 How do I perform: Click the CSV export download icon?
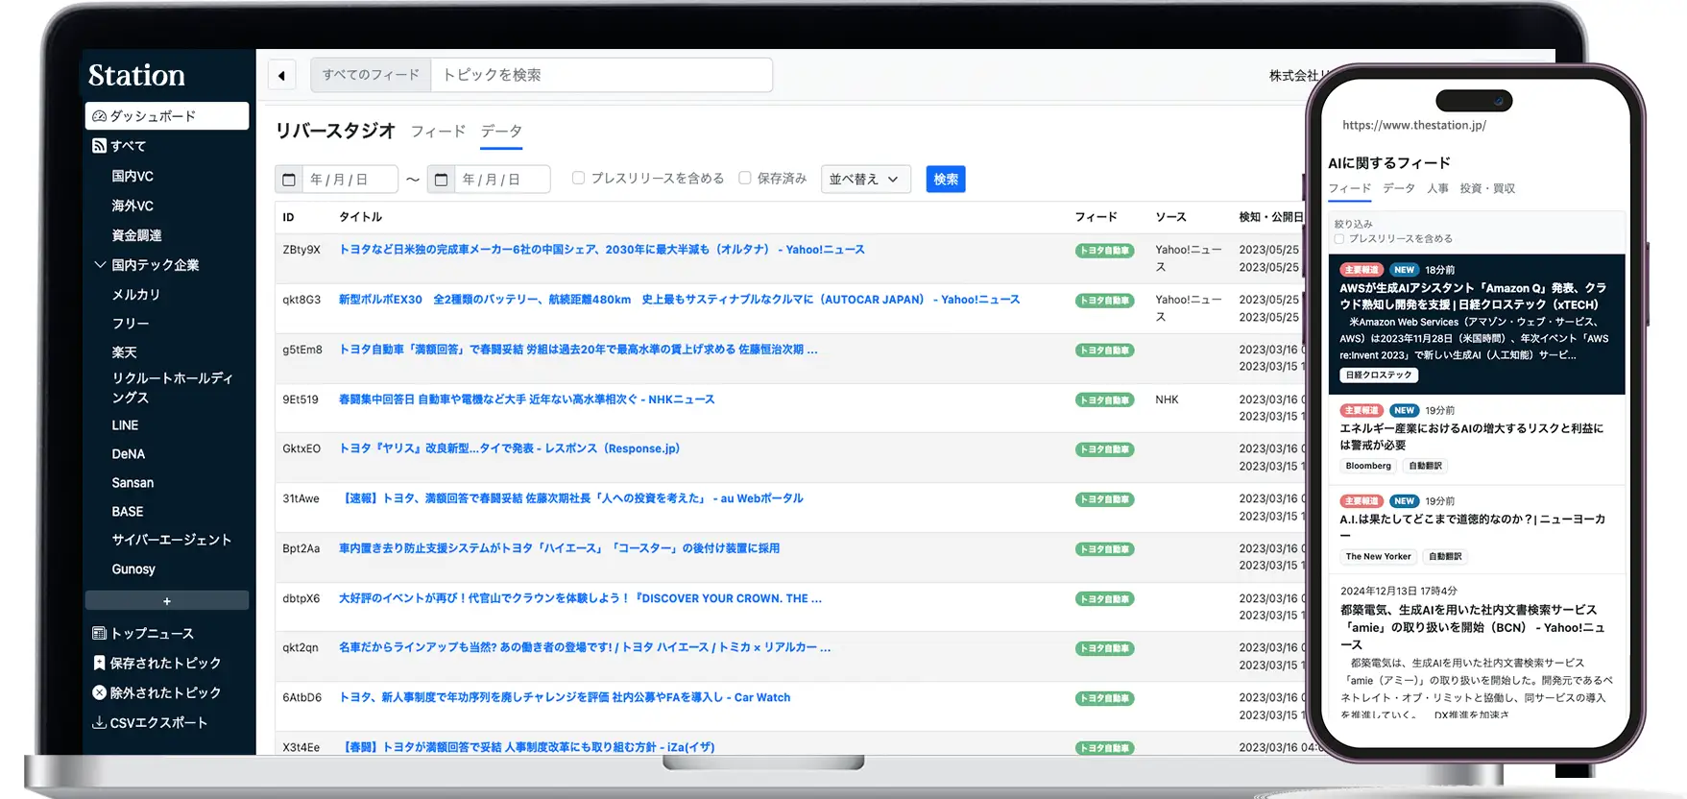point(99,723)
